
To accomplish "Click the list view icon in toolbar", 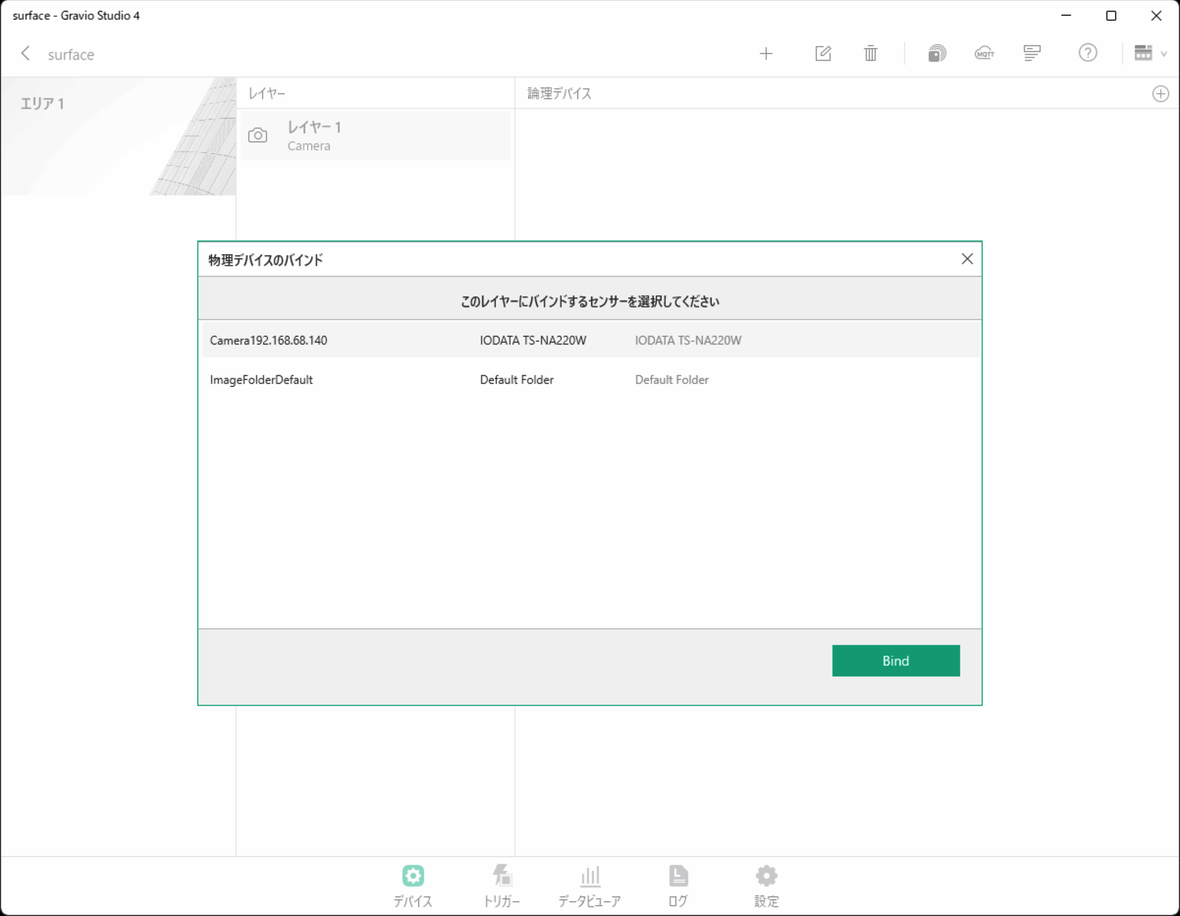I will 1031,54.
